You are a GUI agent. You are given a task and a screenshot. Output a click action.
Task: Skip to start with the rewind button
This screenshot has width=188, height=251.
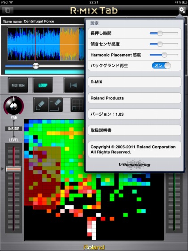[73, 85]
